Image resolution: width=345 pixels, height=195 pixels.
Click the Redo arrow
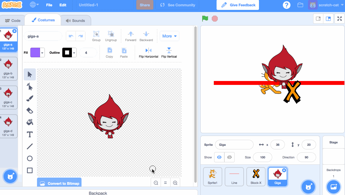click(x=81, y=36)
